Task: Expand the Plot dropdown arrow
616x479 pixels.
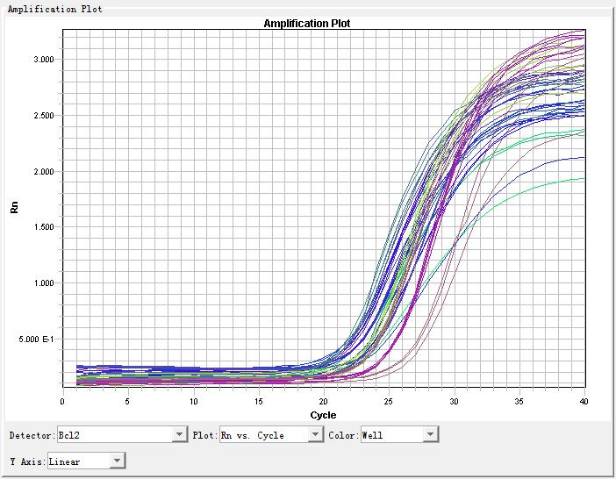Action: 316,435
